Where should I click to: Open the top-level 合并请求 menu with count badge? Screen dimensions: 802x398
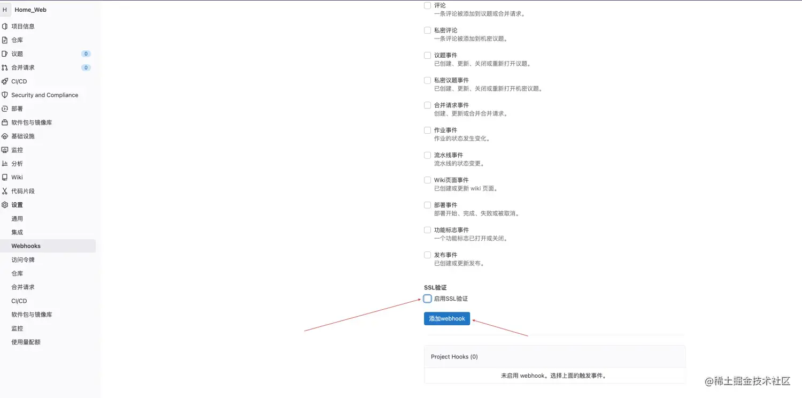[23, 67]
